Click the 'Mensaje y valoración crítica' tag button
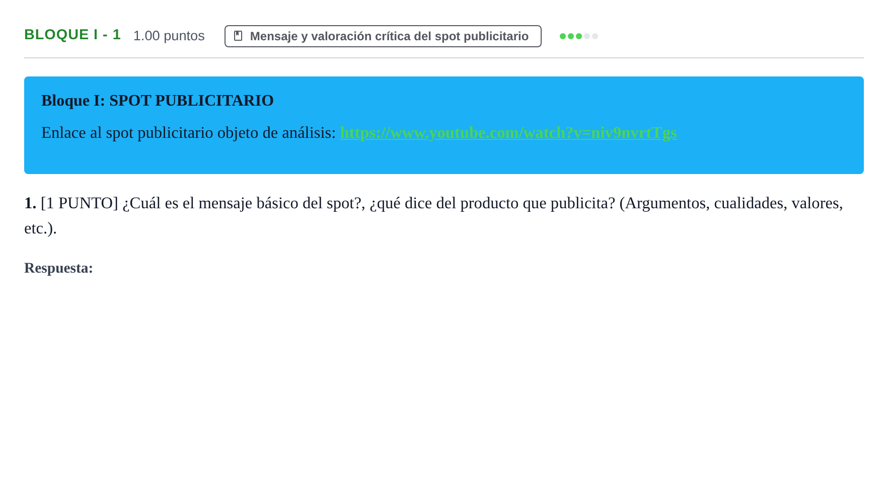The height and width of the screenshot is (501, 888). [383, 36]
